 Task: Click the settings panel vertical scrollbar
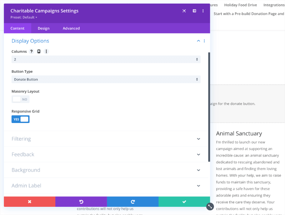tap(209, 107)
